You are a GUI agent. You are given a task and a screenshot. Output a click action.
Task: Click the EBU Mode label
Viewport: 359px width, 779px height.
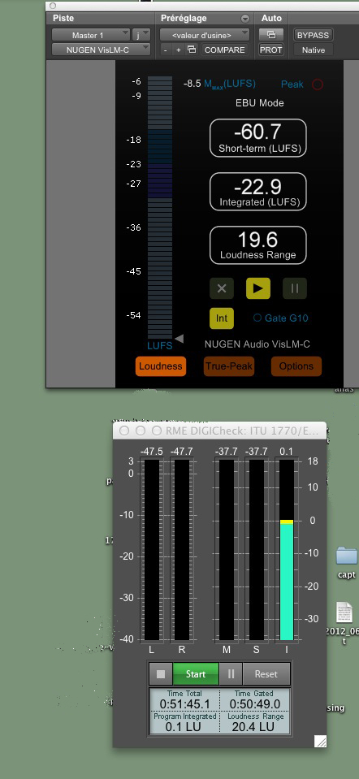(x=260, y=103)
